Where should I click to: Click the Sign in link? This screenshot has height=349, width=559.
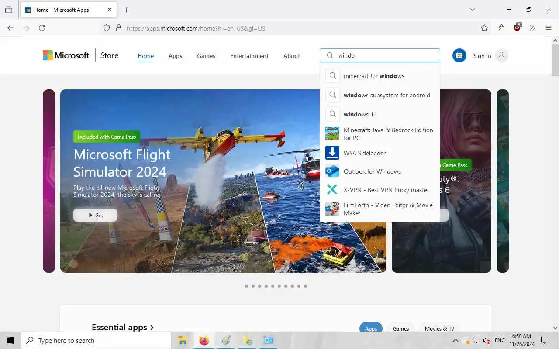[x=482, y=56]
